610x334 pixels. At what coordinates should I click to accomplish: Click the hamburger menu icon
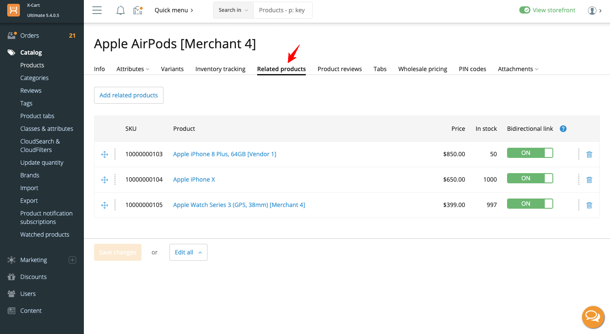(x=97, y=10)
